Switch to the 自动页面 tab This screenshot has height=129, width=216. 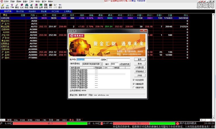click(x=8, y=11)
